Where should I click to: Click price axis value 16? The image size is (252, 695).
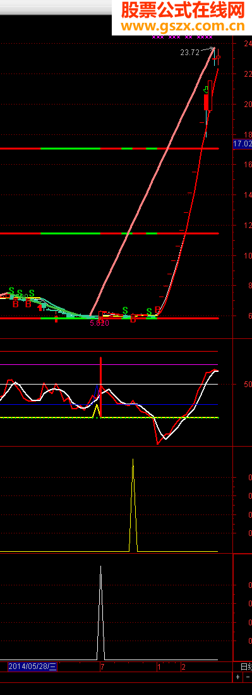248,165
